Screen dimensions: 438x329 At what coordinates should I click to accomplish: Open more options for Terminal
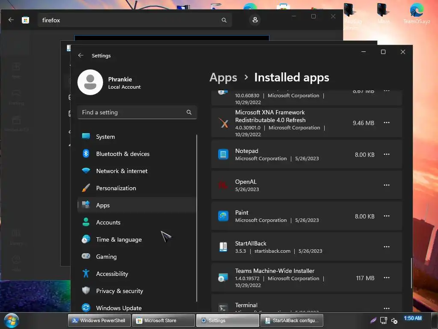click(x=387, y=308)
